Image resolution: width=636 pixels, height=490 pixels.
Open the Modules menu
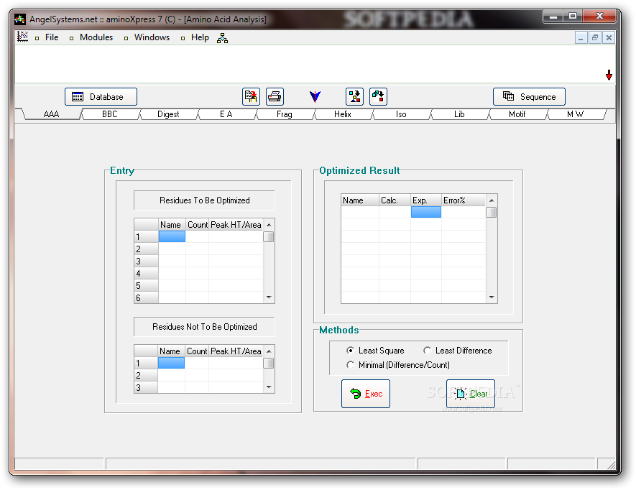click(x=96, y=37)
